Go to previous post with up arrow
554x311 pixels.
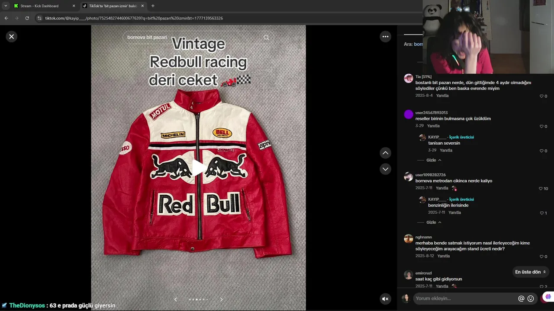(x=385, y=153)
